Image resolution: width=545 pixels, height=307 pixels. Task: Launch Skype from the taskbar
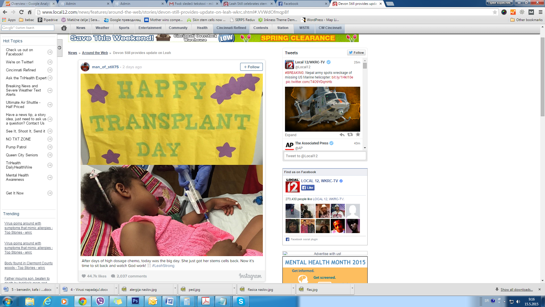pyautogui.click(x=241, y=301)
